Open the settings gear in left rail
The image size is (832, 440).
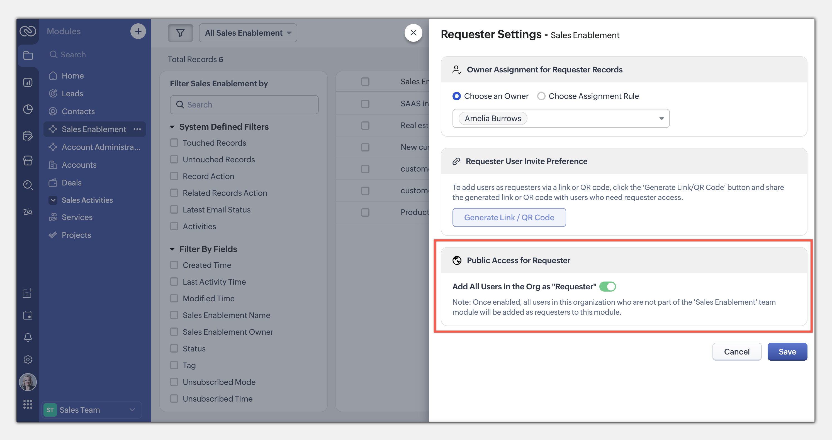[28, 359]
